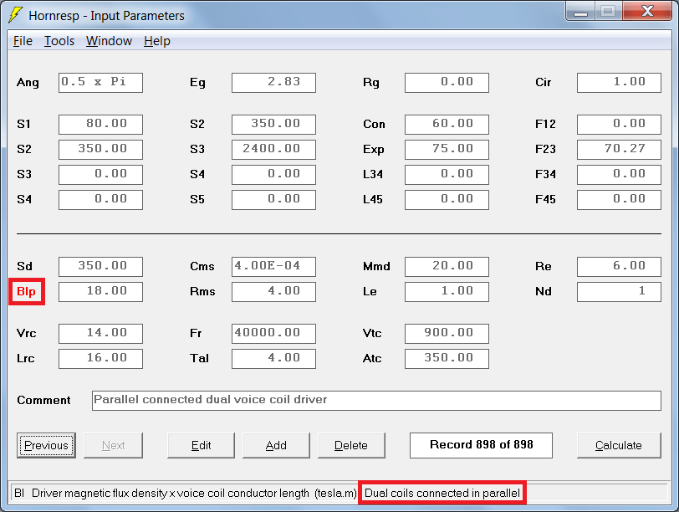Select the Eg input field
679x512 pixels.
[x=273, y=83]
